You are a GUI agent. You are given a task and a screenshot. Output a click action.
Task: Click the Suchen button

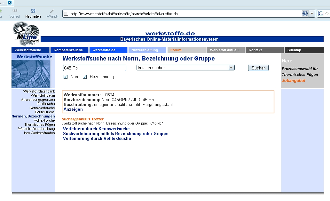tap(258, 68)
